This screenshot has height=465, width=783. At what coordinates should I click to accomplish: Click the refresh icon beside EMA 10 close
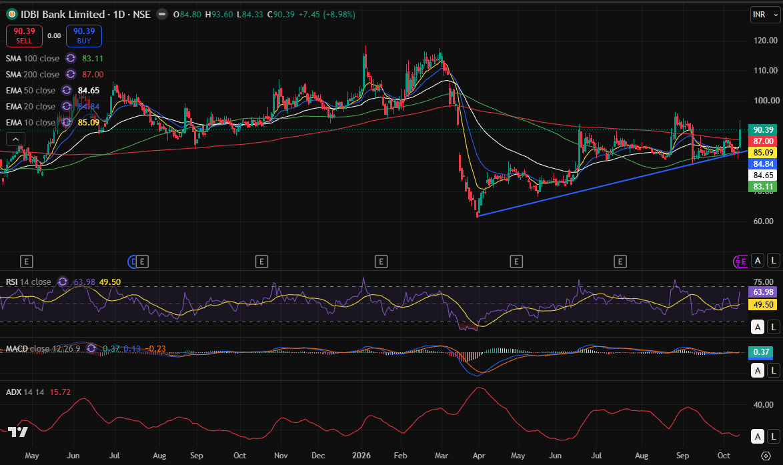click(x=67, y=122)
